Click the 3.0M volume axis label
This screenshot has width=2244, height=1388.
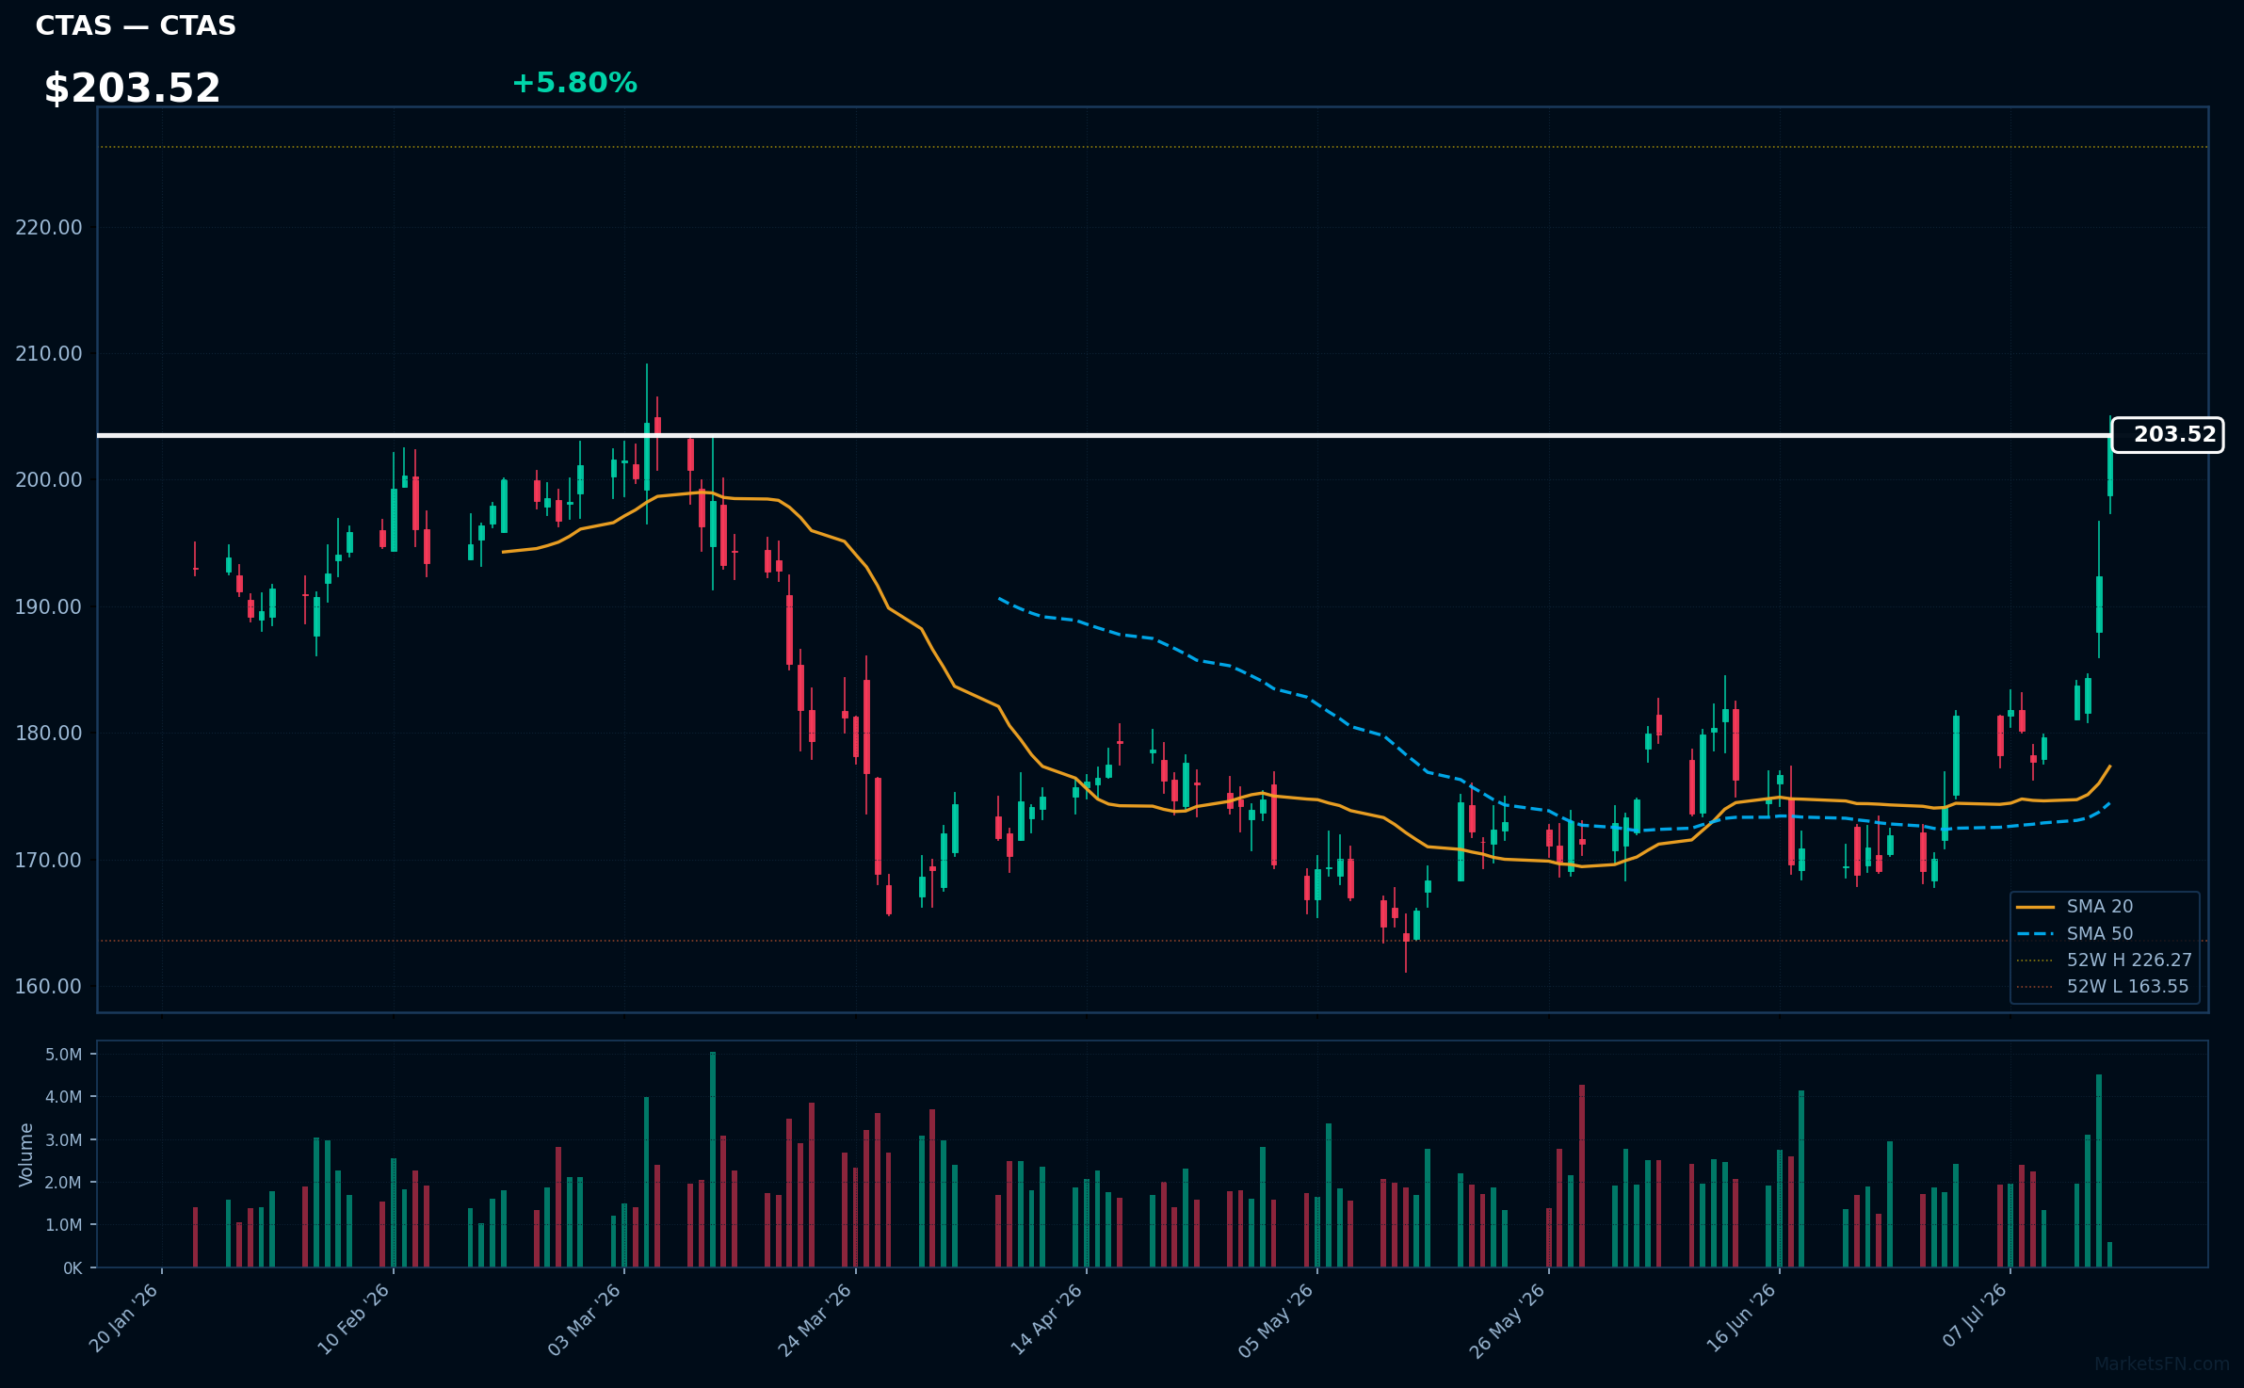tap(64, 1139)
